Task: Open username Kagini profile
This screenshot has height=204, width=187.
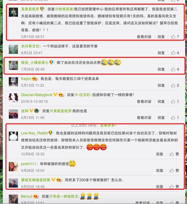Action: 26,79
